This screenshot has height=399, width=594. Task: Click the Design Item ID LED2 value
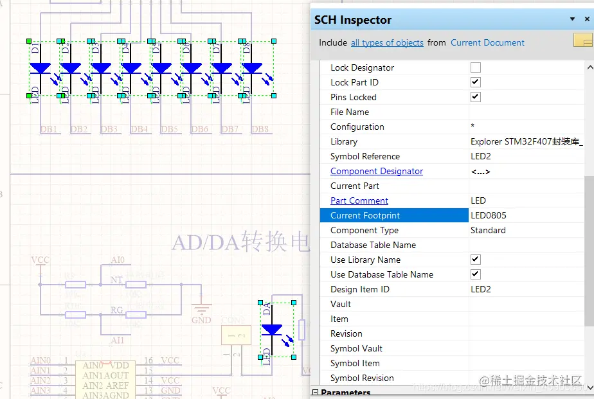coord(481,289)
